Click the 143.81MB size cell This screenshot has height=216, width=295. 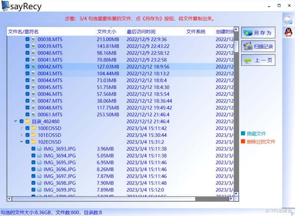108,46
